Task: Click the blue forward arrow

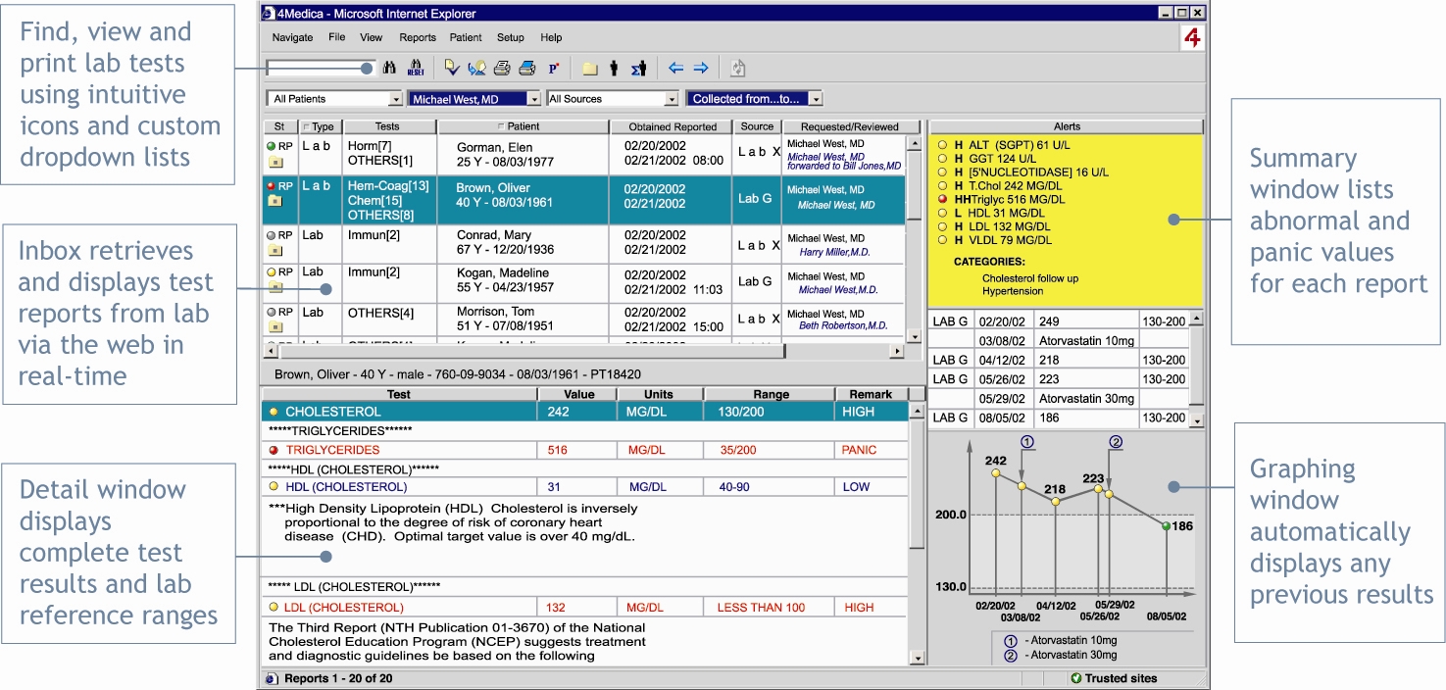Action: click(701, 69)
